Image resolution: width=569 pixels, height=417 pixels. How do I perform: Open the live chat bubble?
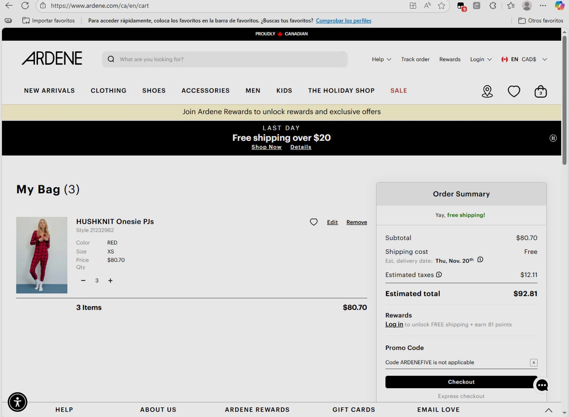[542, 385]
